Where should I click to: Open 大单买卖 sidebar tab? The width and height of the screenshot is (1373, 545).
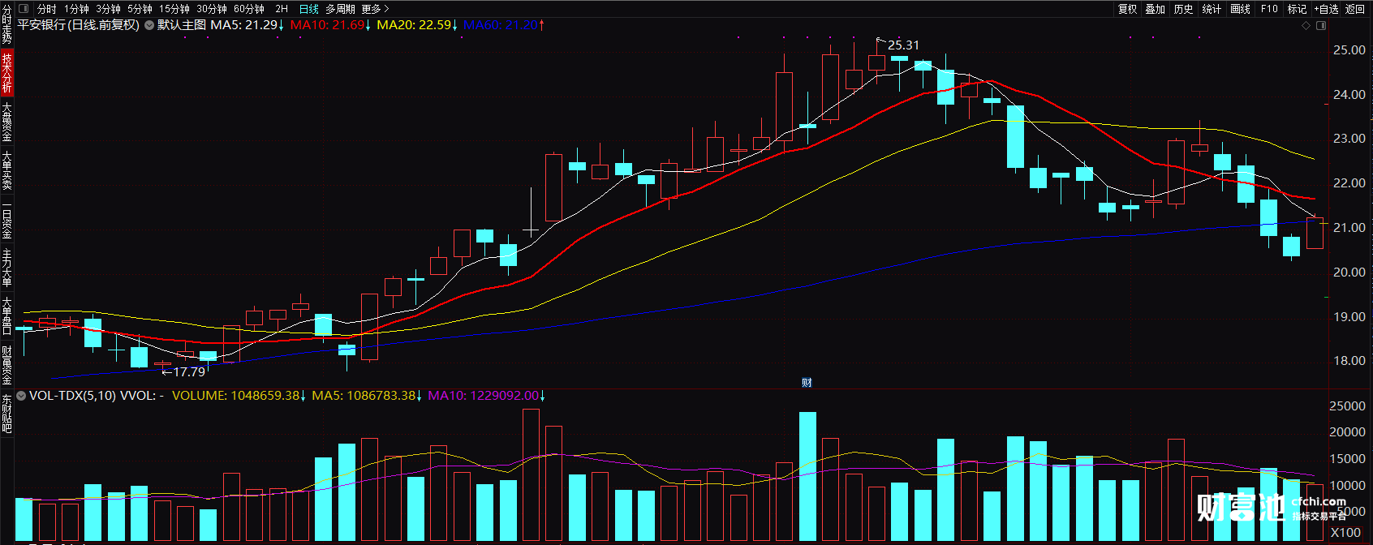6,170
